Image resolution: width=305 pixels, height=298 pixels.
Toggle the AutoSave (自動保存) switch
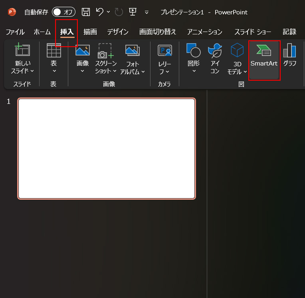(63, 12)
